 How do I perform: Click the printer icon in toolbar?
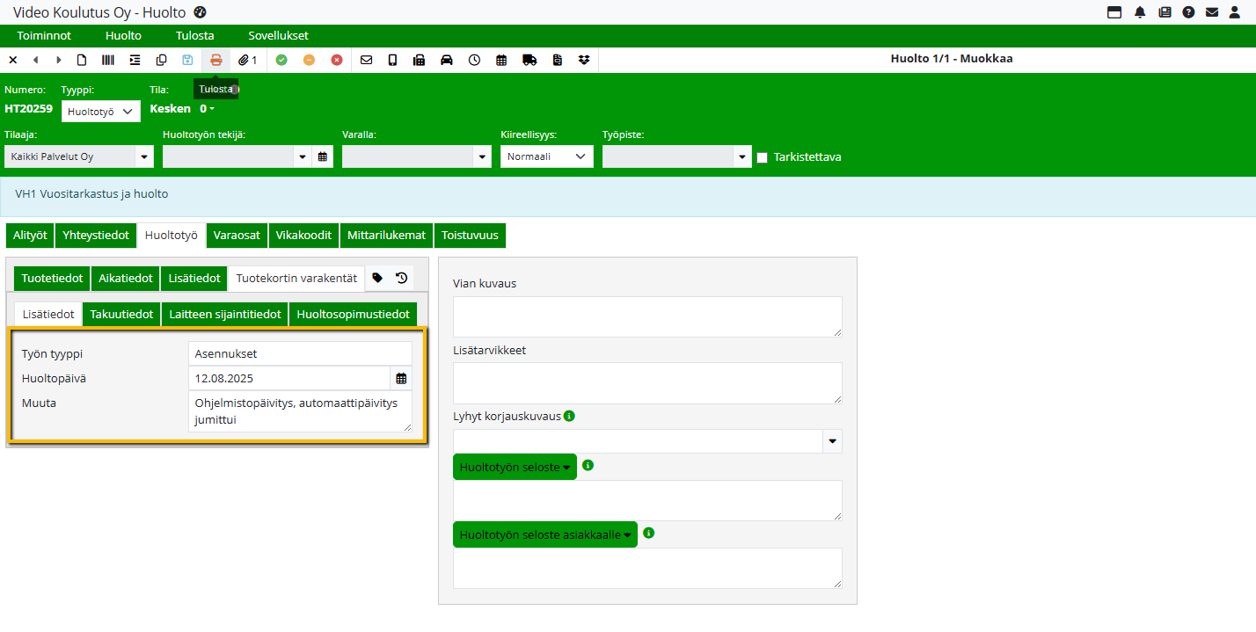(215, 60)
